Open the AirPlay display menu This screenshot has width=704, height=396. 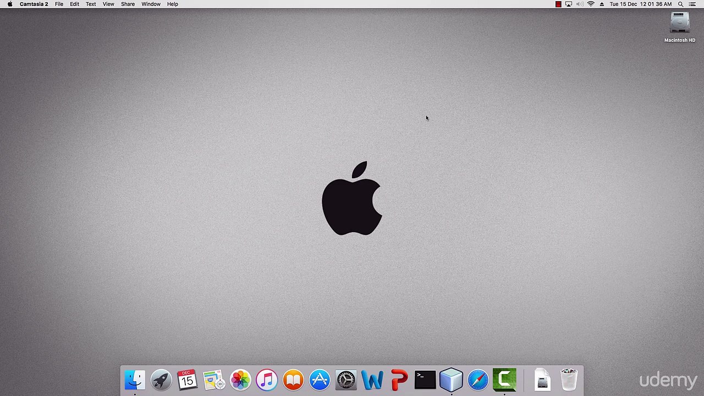pyautogui.click(x=569, y=4)
